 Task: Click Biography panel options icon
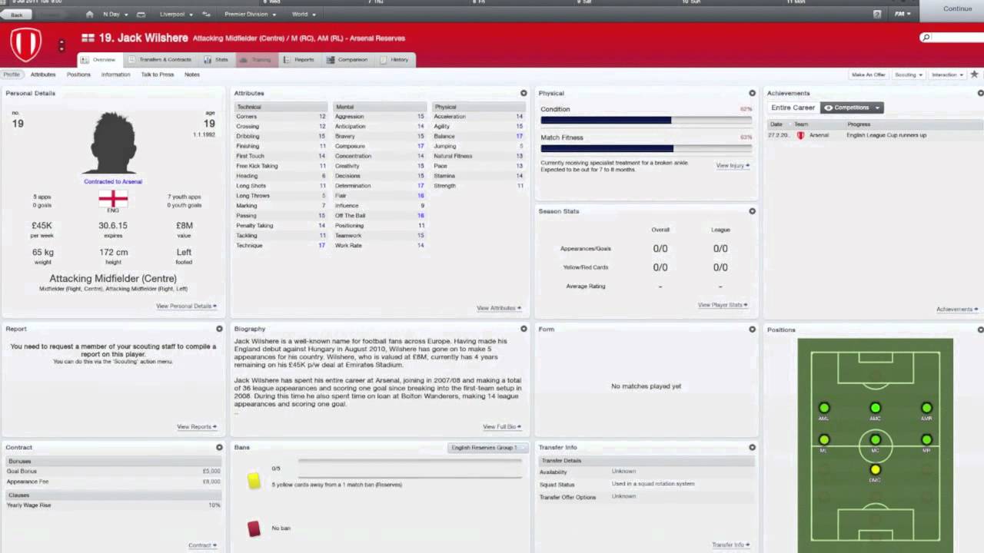tap(524, 329)
